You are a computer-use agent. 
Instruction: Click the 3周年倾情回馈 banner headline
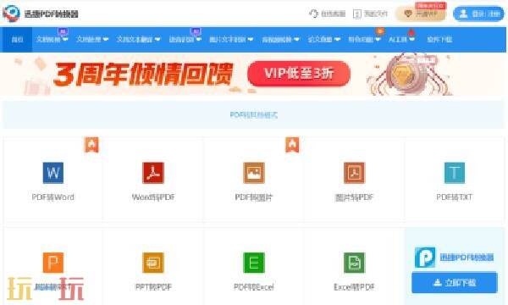(143, 75)
